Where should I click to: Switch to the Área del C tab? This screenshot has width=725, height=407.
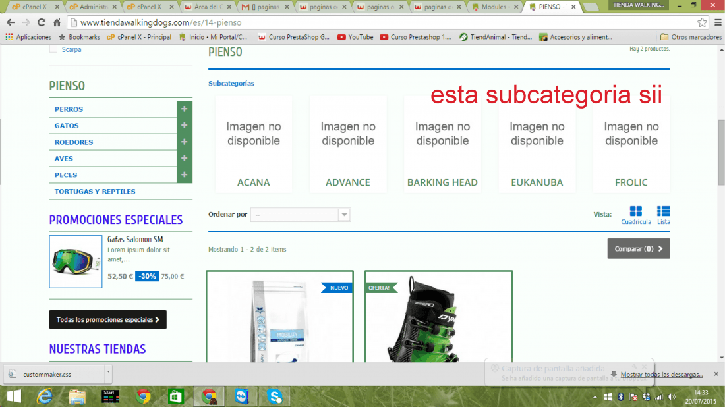pyautogui.click(x=206, y=7)
